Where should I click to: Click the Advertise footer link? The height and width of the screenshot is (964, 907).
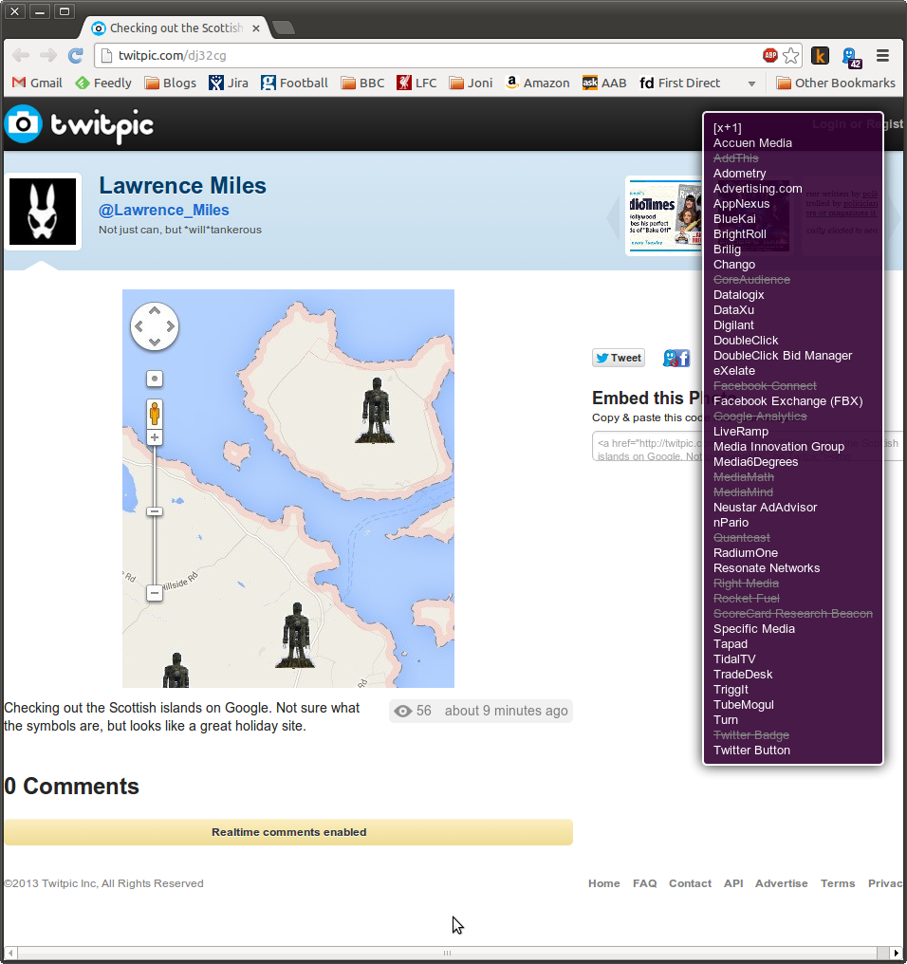pyautogui.click(x=781, y=883)
